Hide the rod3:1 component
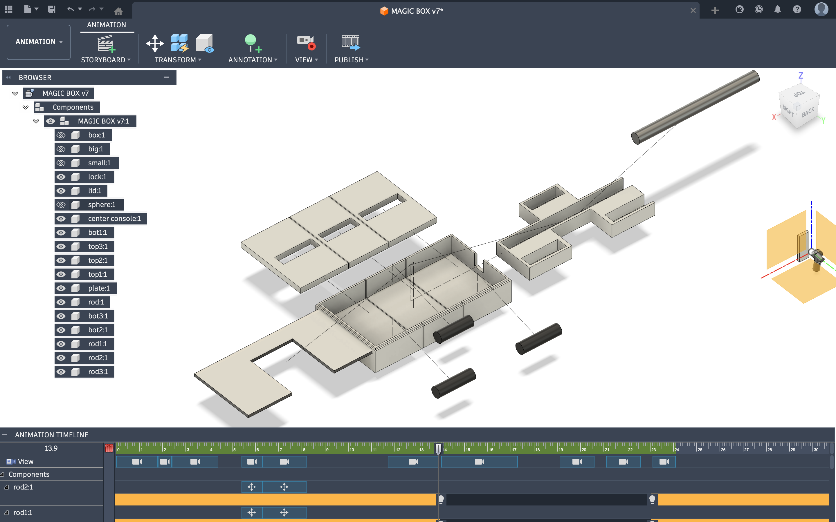Screen dimensions: 836x522 tap(61, 372)
